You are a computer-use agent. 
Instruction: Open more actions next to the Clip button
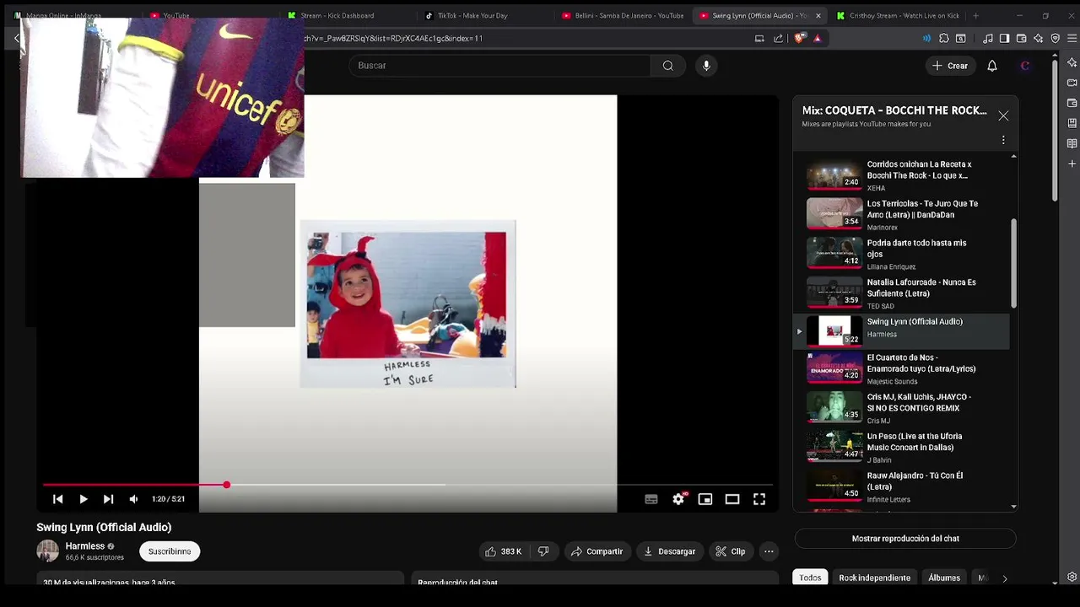click(x=769, y=551)
